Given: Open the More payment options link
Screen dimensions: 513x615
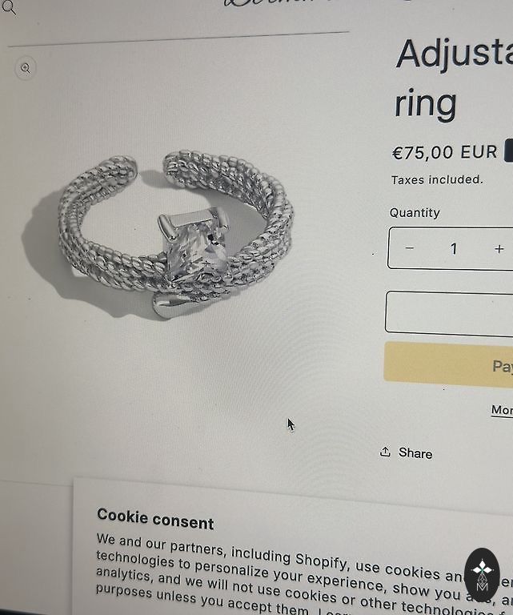Looking at the screenshot, I should click(x=502, y=410).
